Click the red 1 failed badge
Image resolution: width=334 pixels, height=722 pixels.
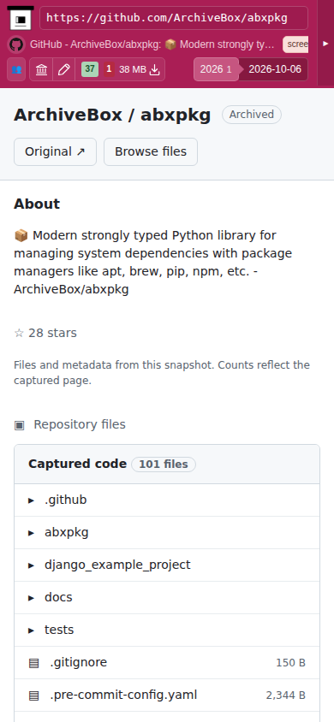[x=109, y=69]
